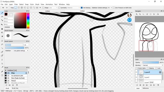Screen dimensions: 164x92
Task: Activate the Lasso selection tool
Action: point(2,44)
